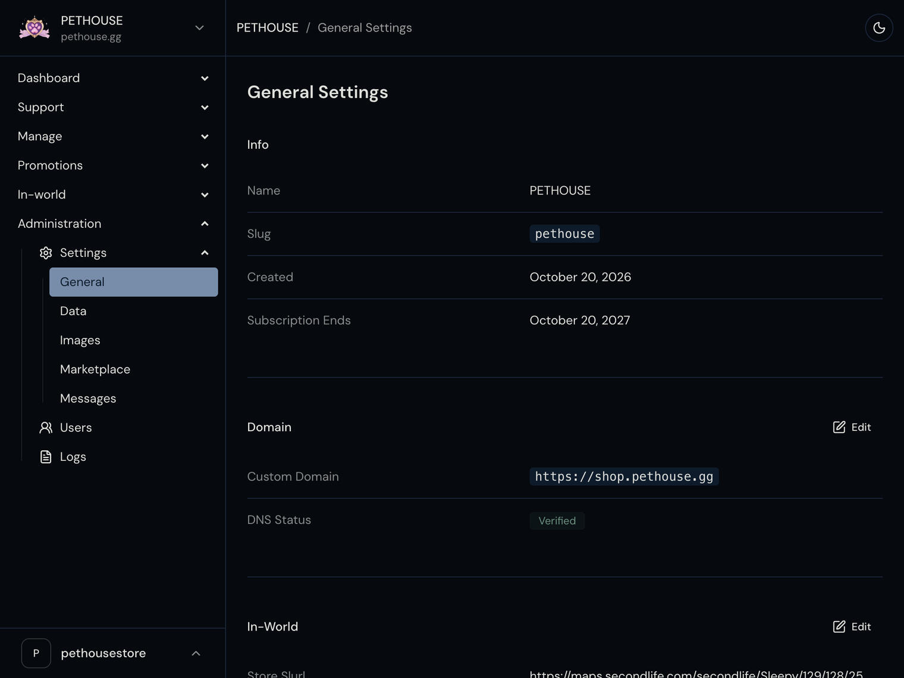Screen dimensions: 904x678
Task: Collapse the Settings submenu chevron
Action: 205,253
